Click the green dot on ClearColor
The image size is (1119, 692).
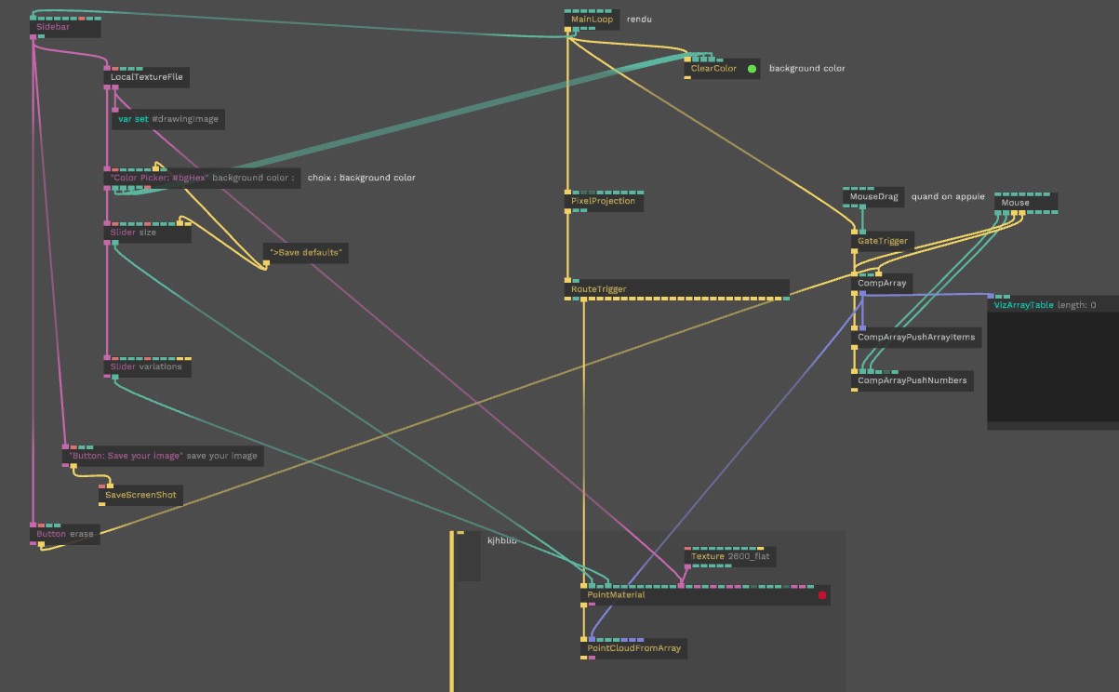click(752, 69)
